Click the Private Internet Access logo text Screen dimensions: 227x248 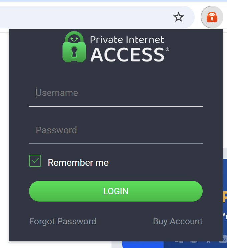(127, 40)
